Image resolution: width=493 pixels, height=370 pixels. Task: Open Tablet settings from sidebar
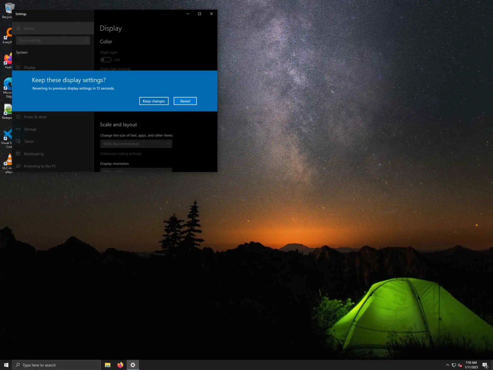[x=29, y=142]
